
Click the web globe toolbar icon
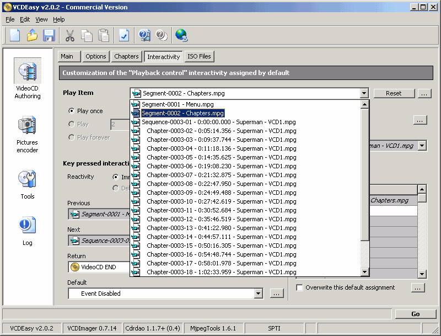tap(181, 35)
